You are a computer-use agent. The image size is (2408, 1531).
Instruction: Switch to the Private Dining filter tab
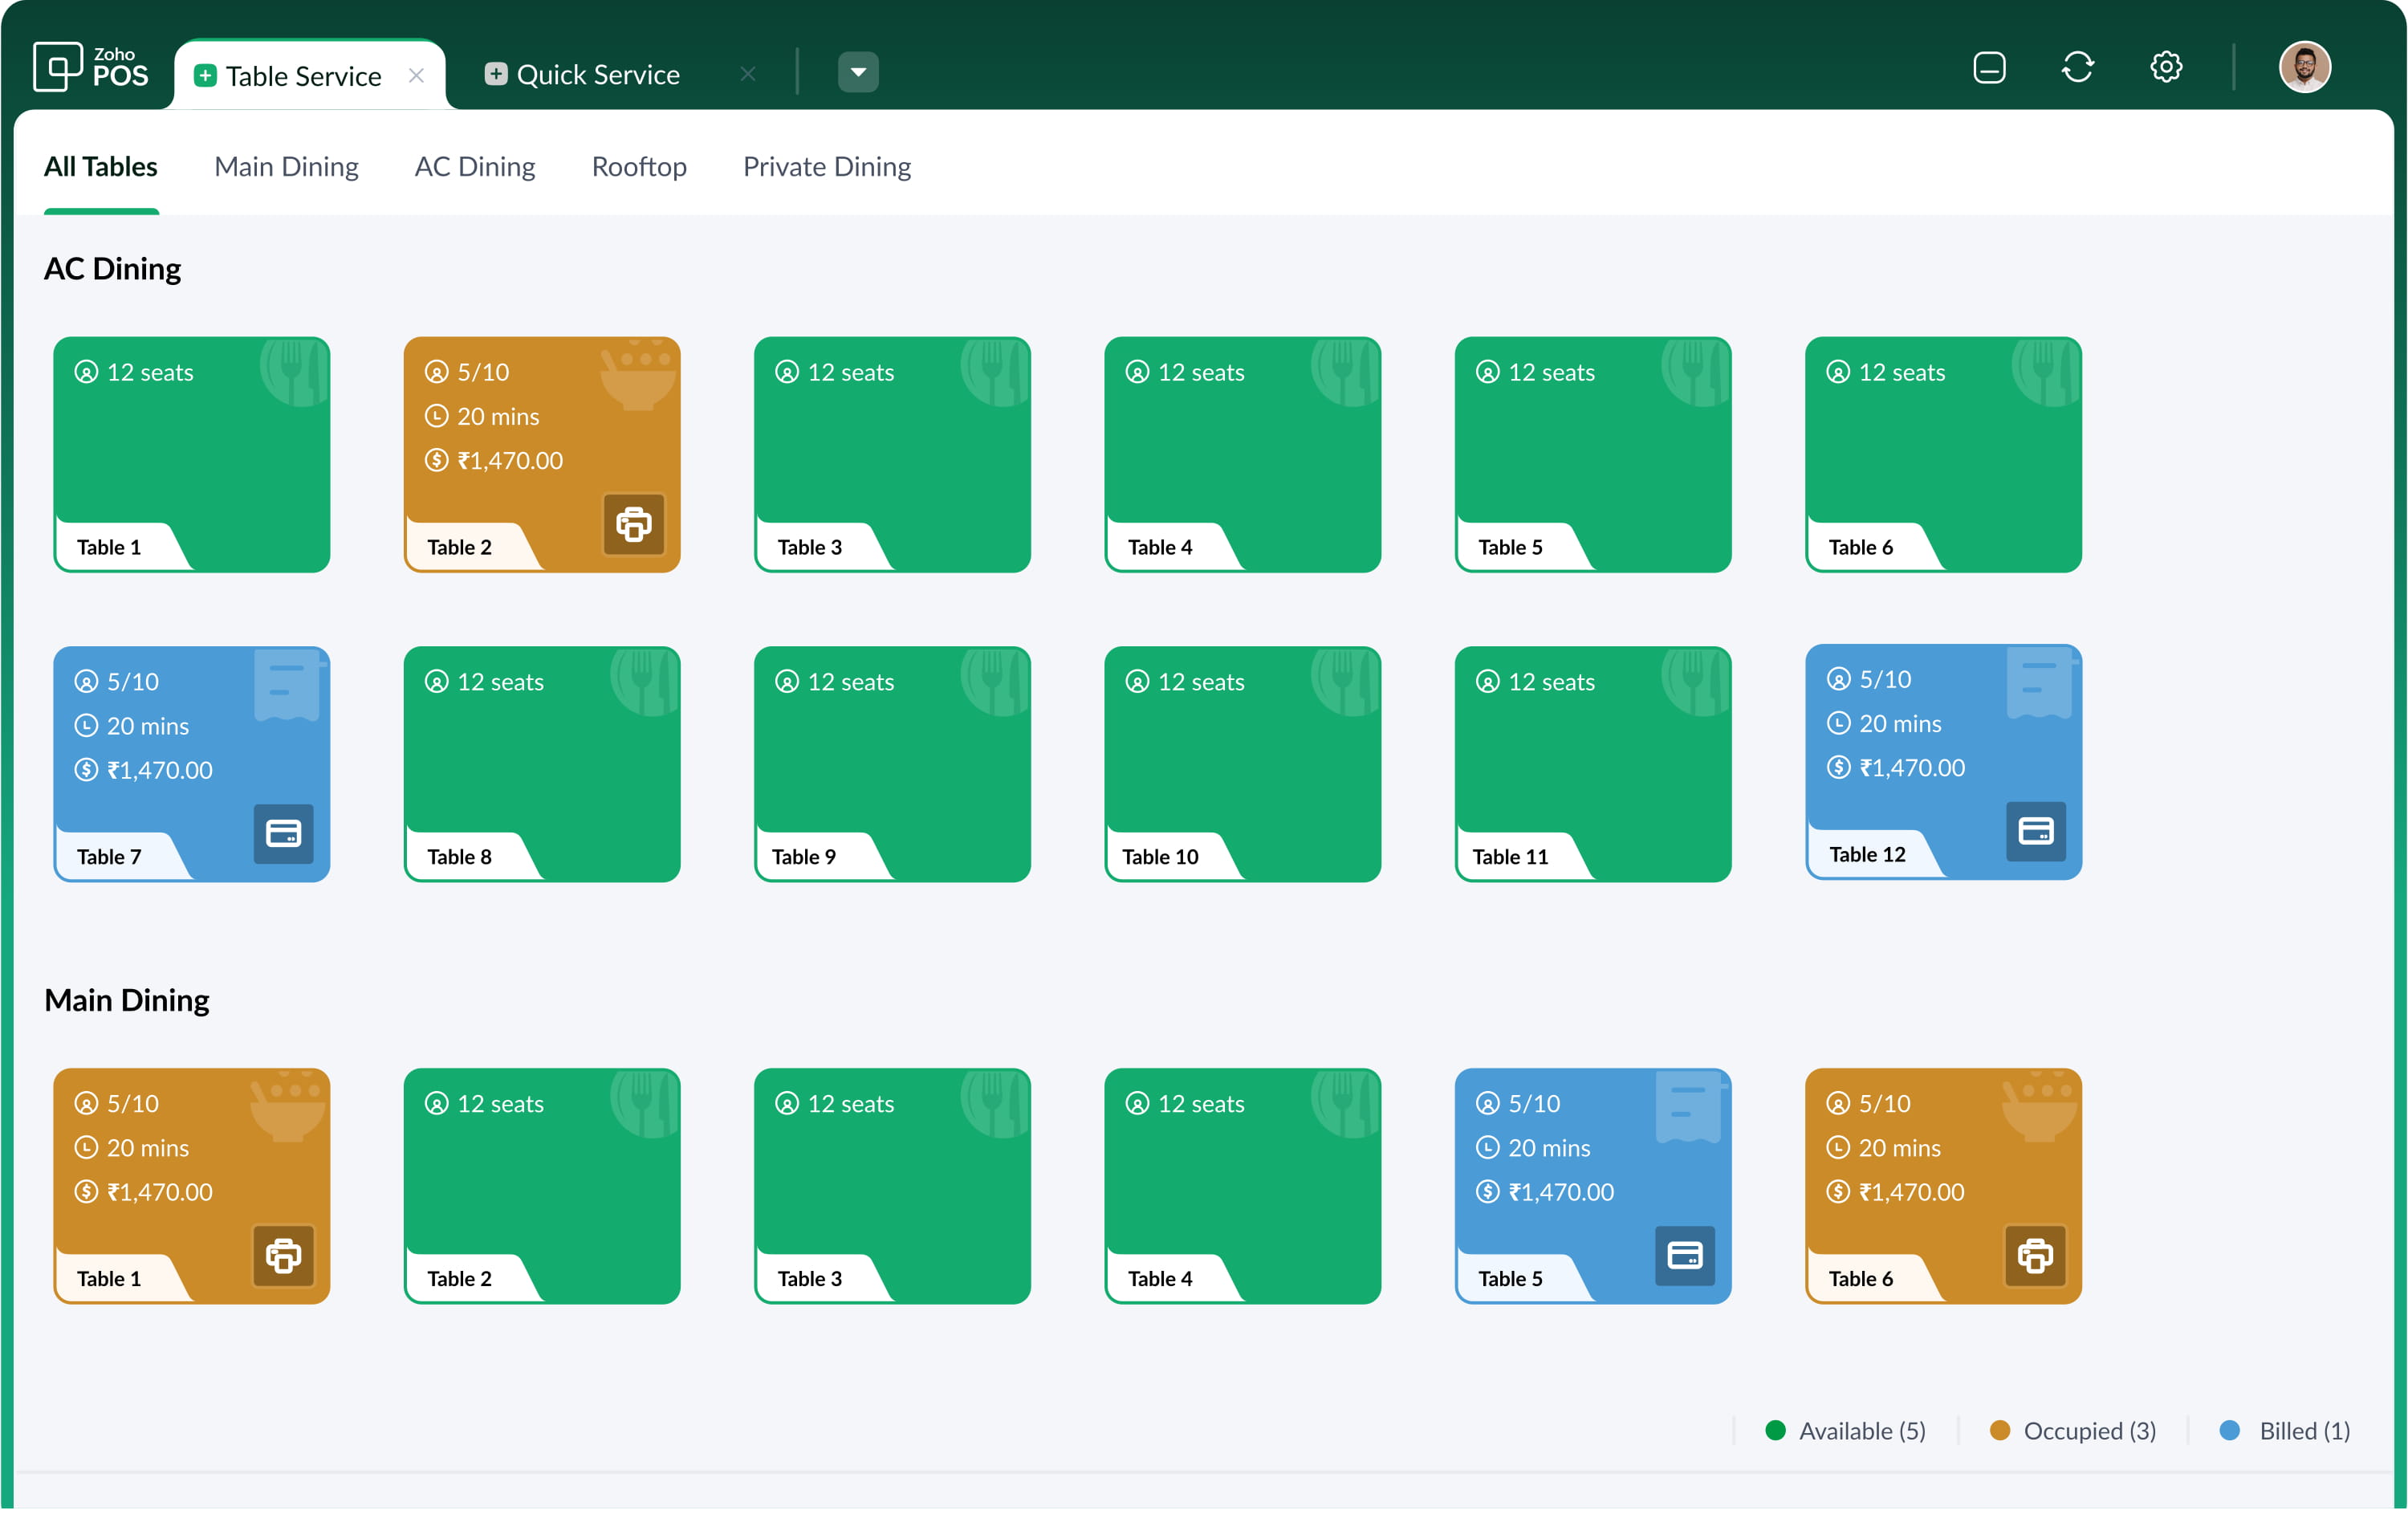pyautogui.click(x=827, y=166)
